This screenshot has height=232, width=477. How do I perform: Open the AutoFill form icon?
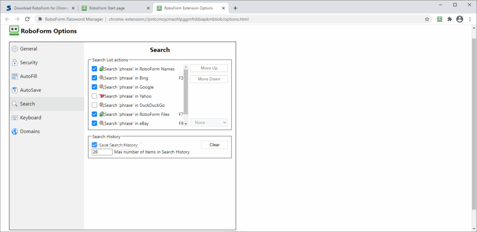tap(14, 76)
